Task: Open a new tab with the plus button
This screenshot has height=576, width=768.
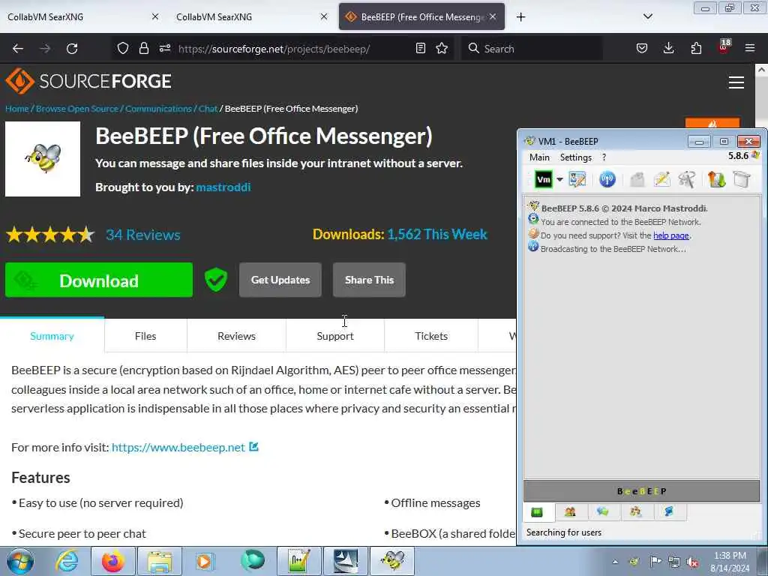Action: coord(520,17)
